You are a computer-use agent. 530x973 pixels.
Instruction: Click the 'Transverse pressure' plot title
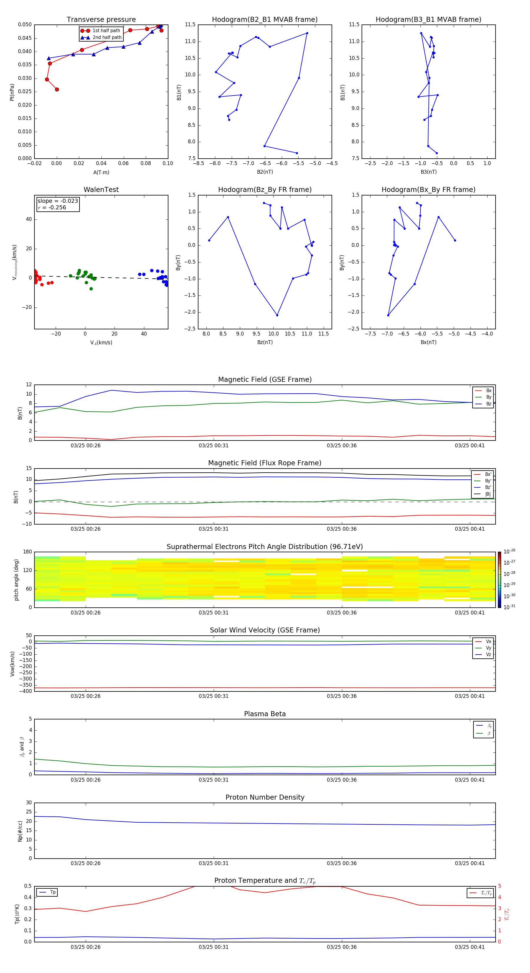pos(101,20)
